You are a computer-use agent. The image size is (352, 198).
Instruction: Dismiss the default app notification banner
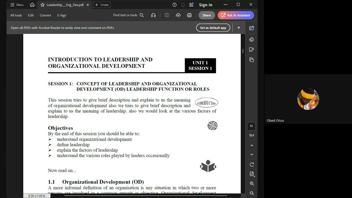tap(239, 28)
